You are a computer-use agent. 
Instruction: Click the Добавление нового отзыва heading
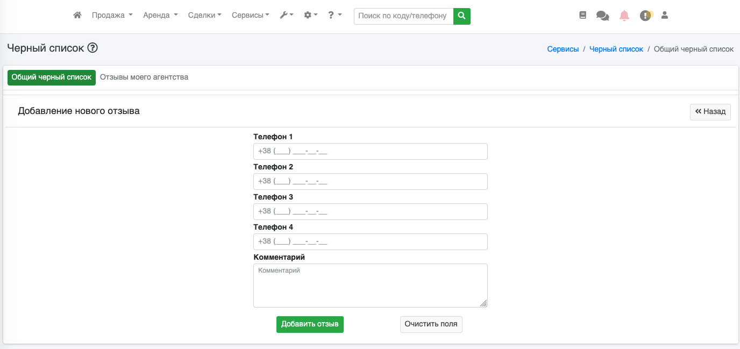tap(79, 111)
